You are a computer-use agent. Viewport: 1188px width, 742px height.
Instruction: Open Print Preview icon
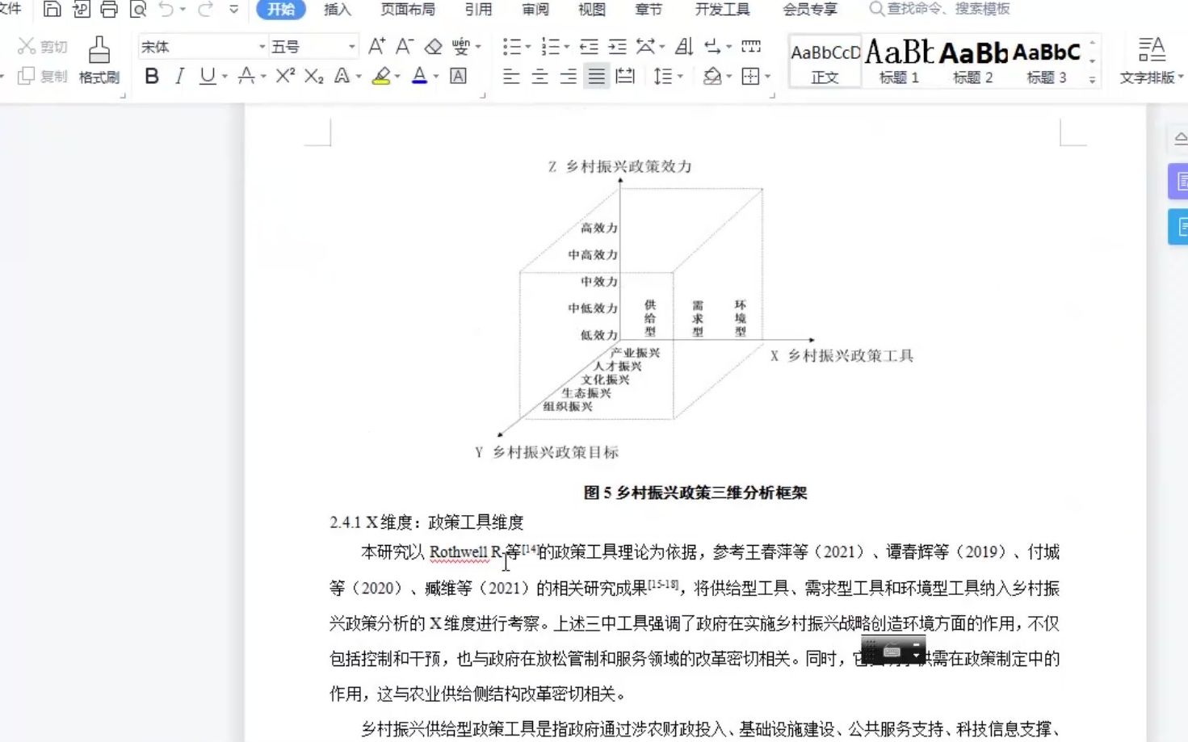point(138,10)
